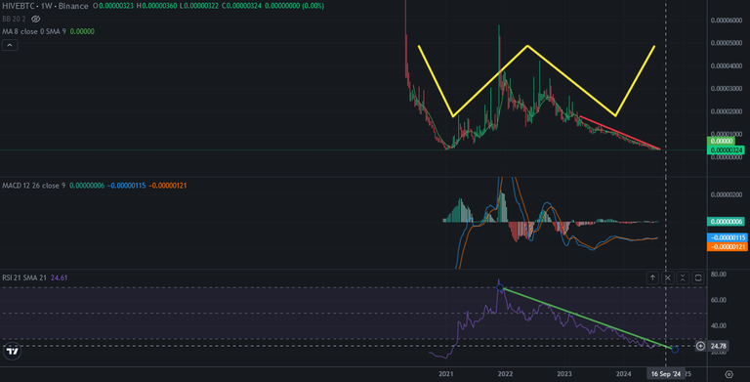Image resolution: width=750 pixels, height=382 pixels.
Task: Click the 2022 label on the time axis
Action: click(505, 374)
